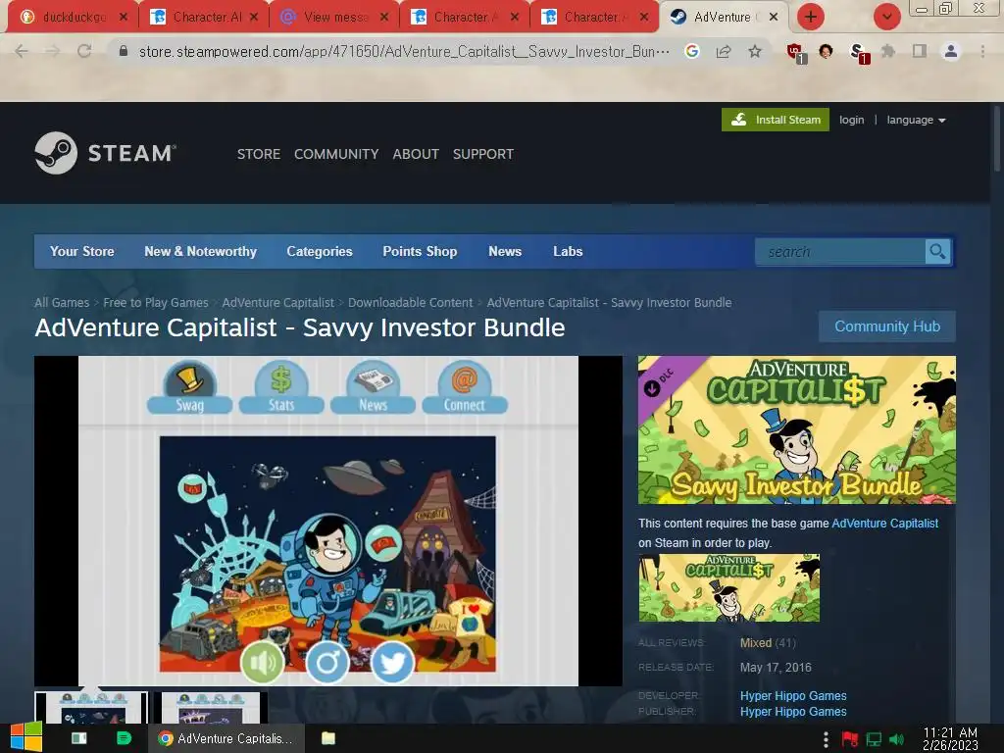The width and height of the screenshot is (1004, 753).
Task: Expand the Your Store menu
Action: tap(82, 252)
